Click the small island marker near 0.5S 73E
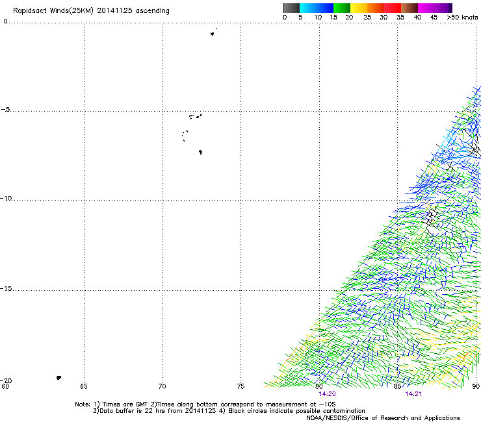 tap(213, 34)
